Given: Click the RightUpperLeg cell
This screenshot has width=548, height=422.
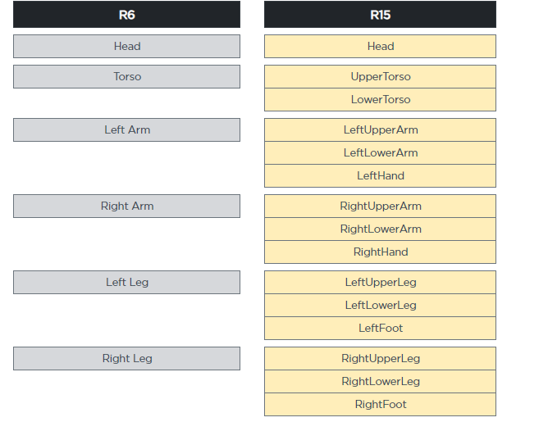Looking at the screenshot, I should pos(380,358).
